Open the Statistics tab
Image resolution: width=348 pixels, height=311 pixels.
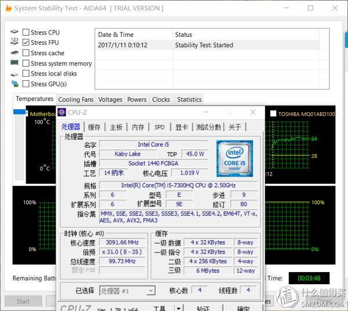[x=189, y=99]
